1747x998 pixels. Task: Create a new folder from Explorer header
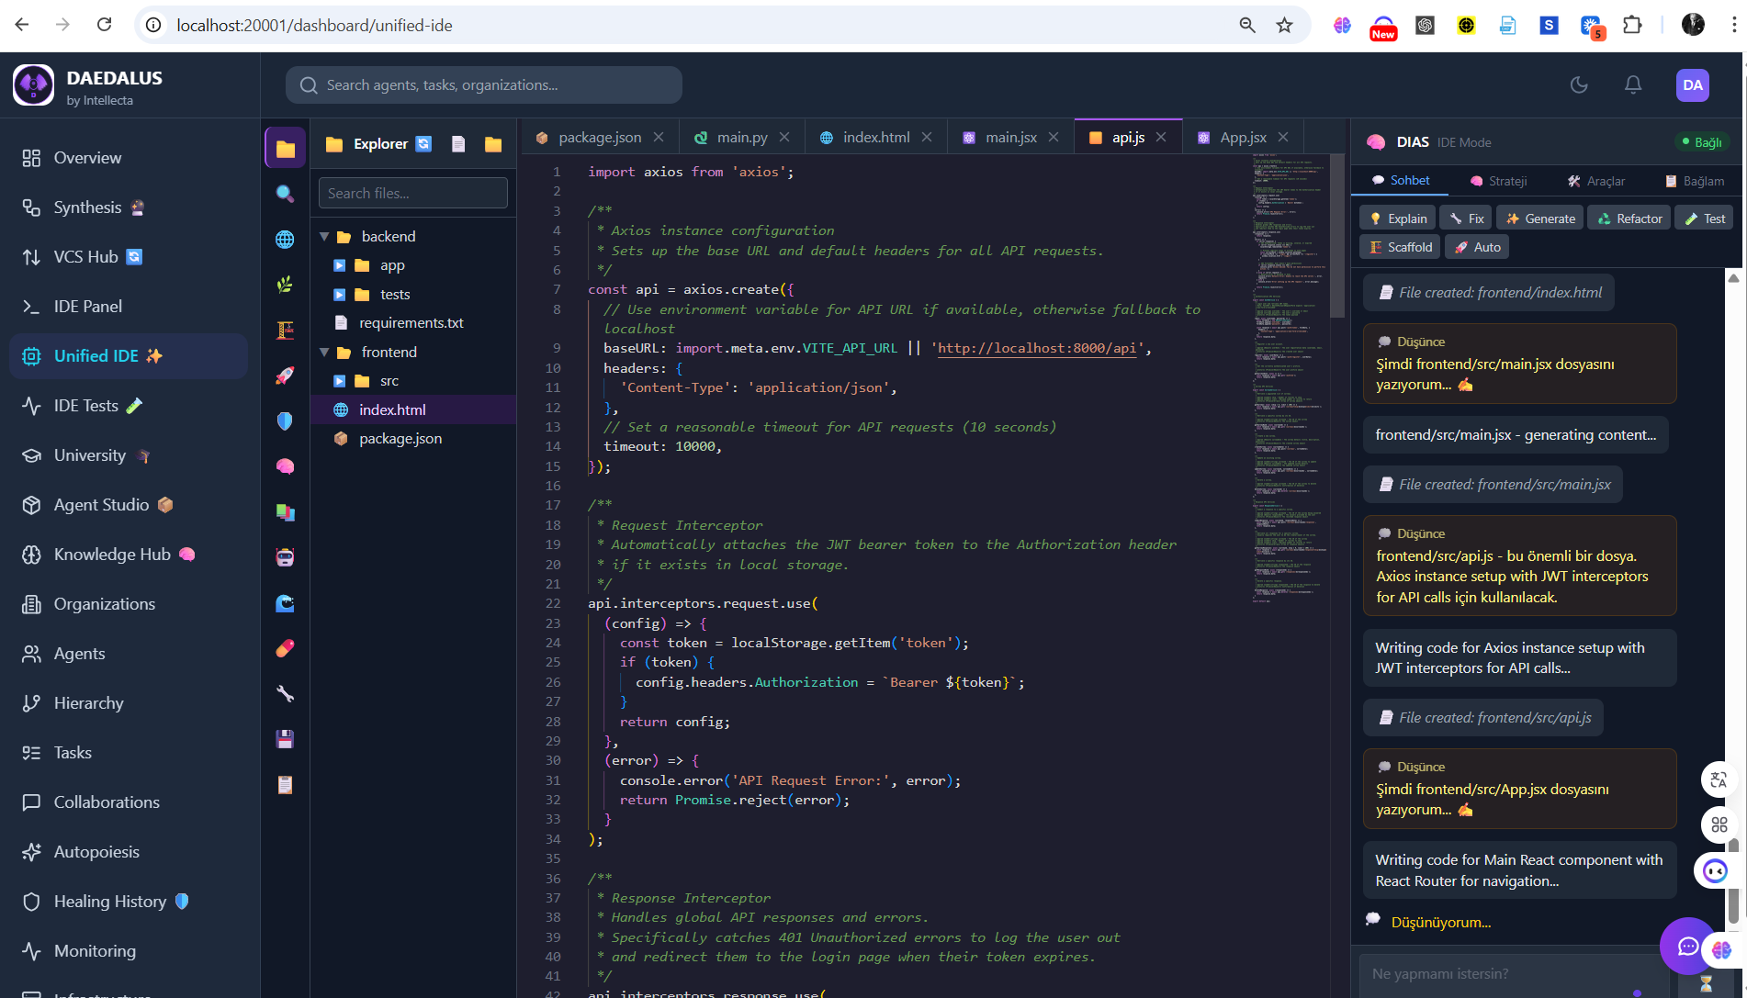pyautogui.click(x=493, y=144)
